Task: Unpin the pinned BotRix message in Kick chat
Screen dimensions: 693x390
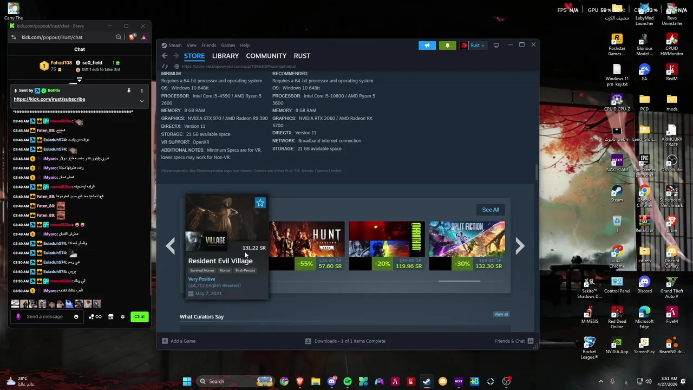Action: tap(129, 90)
